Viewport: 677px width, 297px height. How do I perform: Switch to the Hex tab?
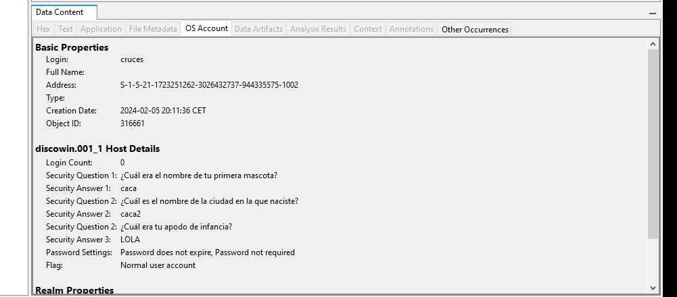pyautogui.click(x=43, y=29)
